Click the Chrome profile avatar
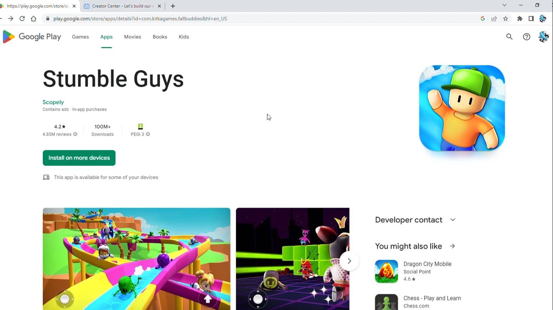Screen dimensions: 553x310 543,18
